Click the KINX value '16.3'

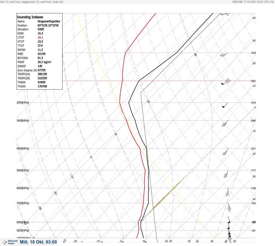pyautogui.click(x=40, y=33)
